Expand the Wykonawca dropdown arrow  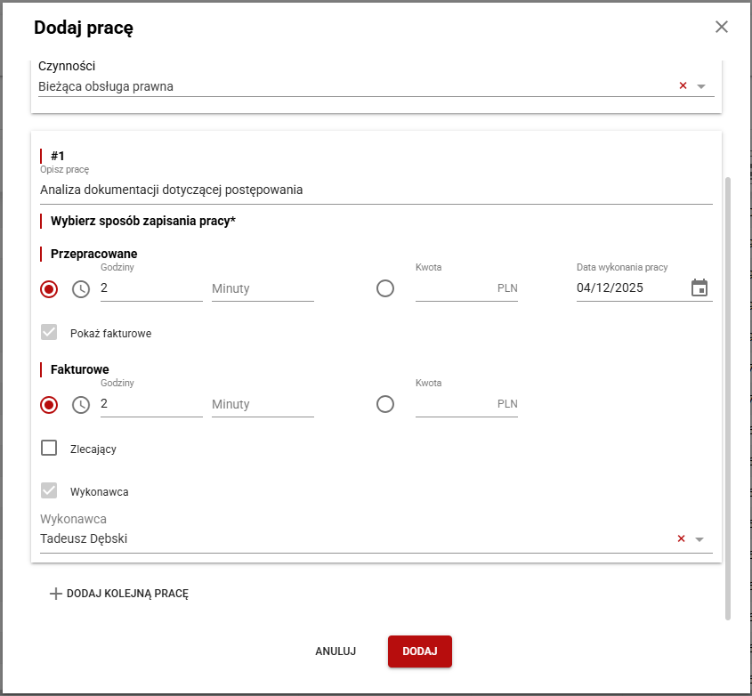tap(699, 539)
